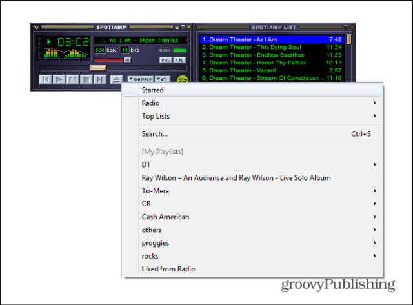Click the previous track button
This screenshot has width=413, height=305.
[45, 79]
